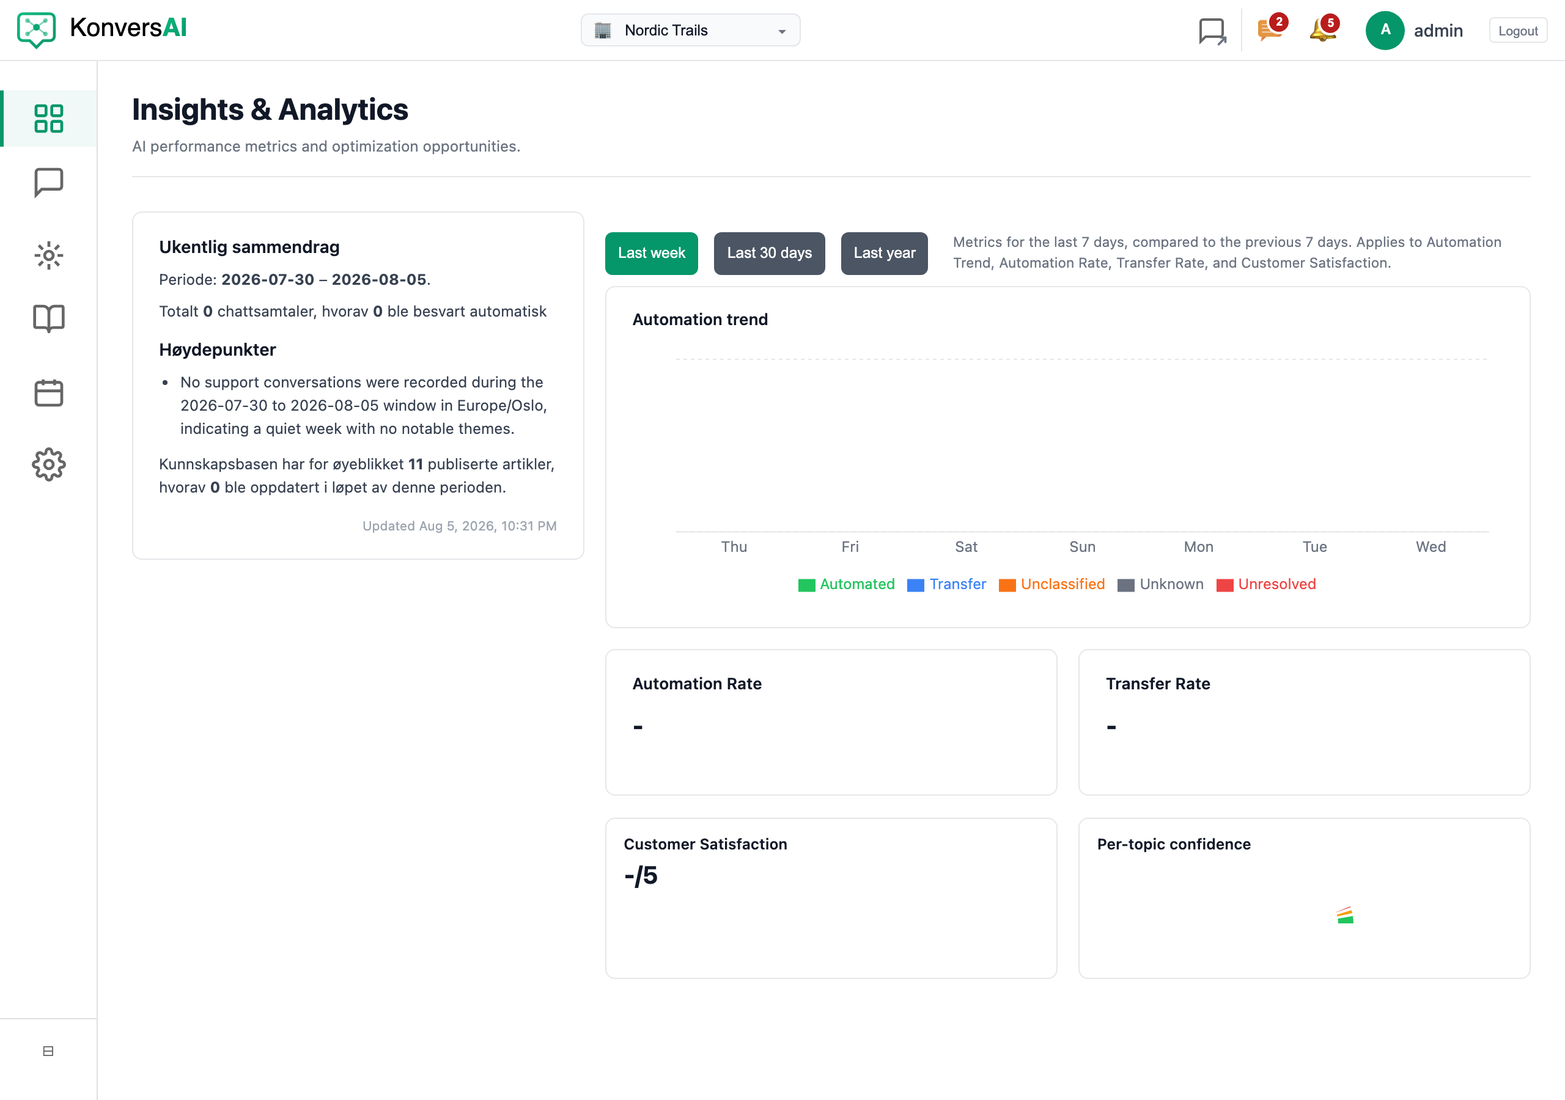Toggle the Unresolved series in legend
The height and width of the screenshot is (1100, 1565).
pyautogui.click(x=1266, y=584)
